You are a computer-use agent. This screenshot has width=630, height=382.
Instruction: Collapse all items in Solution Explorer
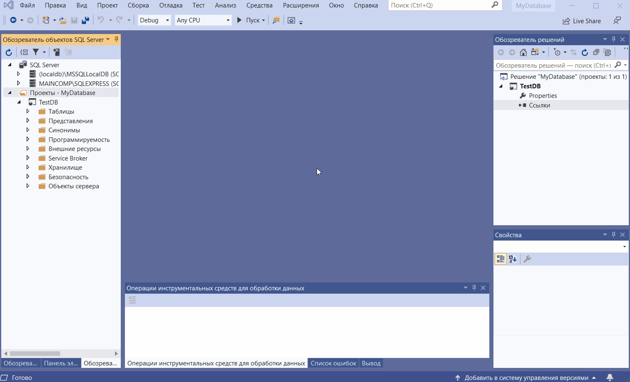596,52
